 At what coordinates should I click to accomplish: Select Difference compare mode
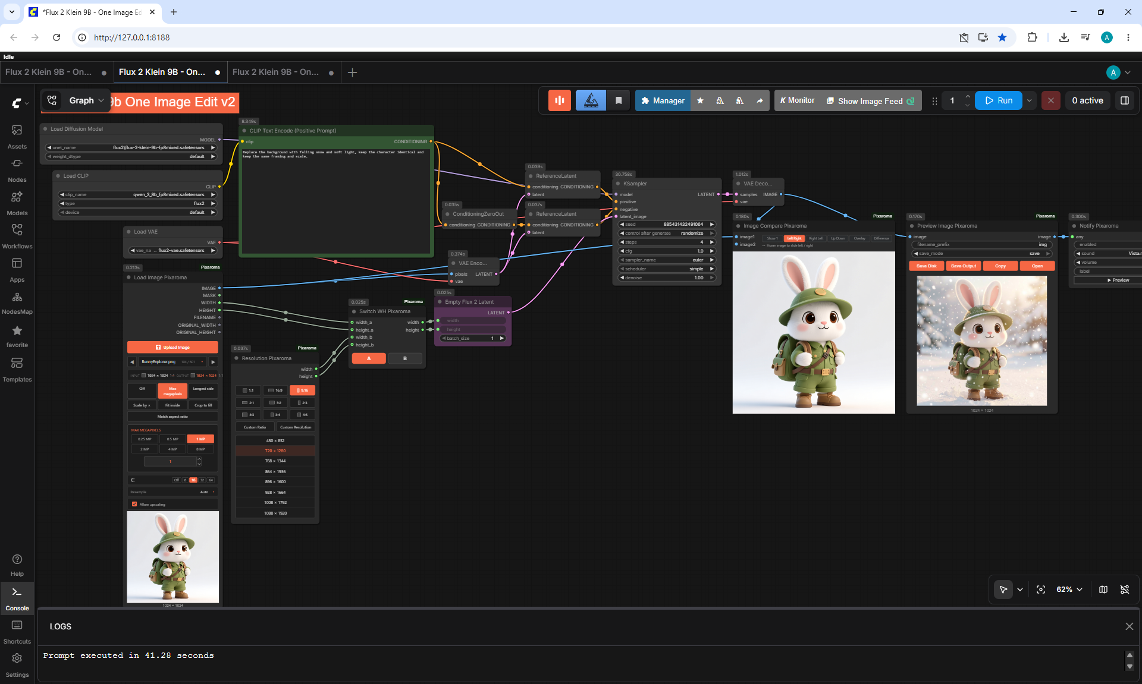[x=881, y=238]
